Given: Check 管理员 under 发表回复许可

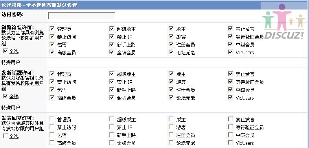Looking at the screenshot, I should click(x=52, y=119).
